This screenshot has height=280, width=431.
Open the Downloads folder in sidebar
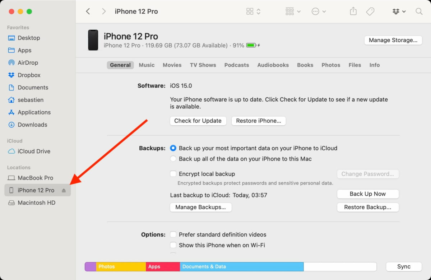[32, 125]
